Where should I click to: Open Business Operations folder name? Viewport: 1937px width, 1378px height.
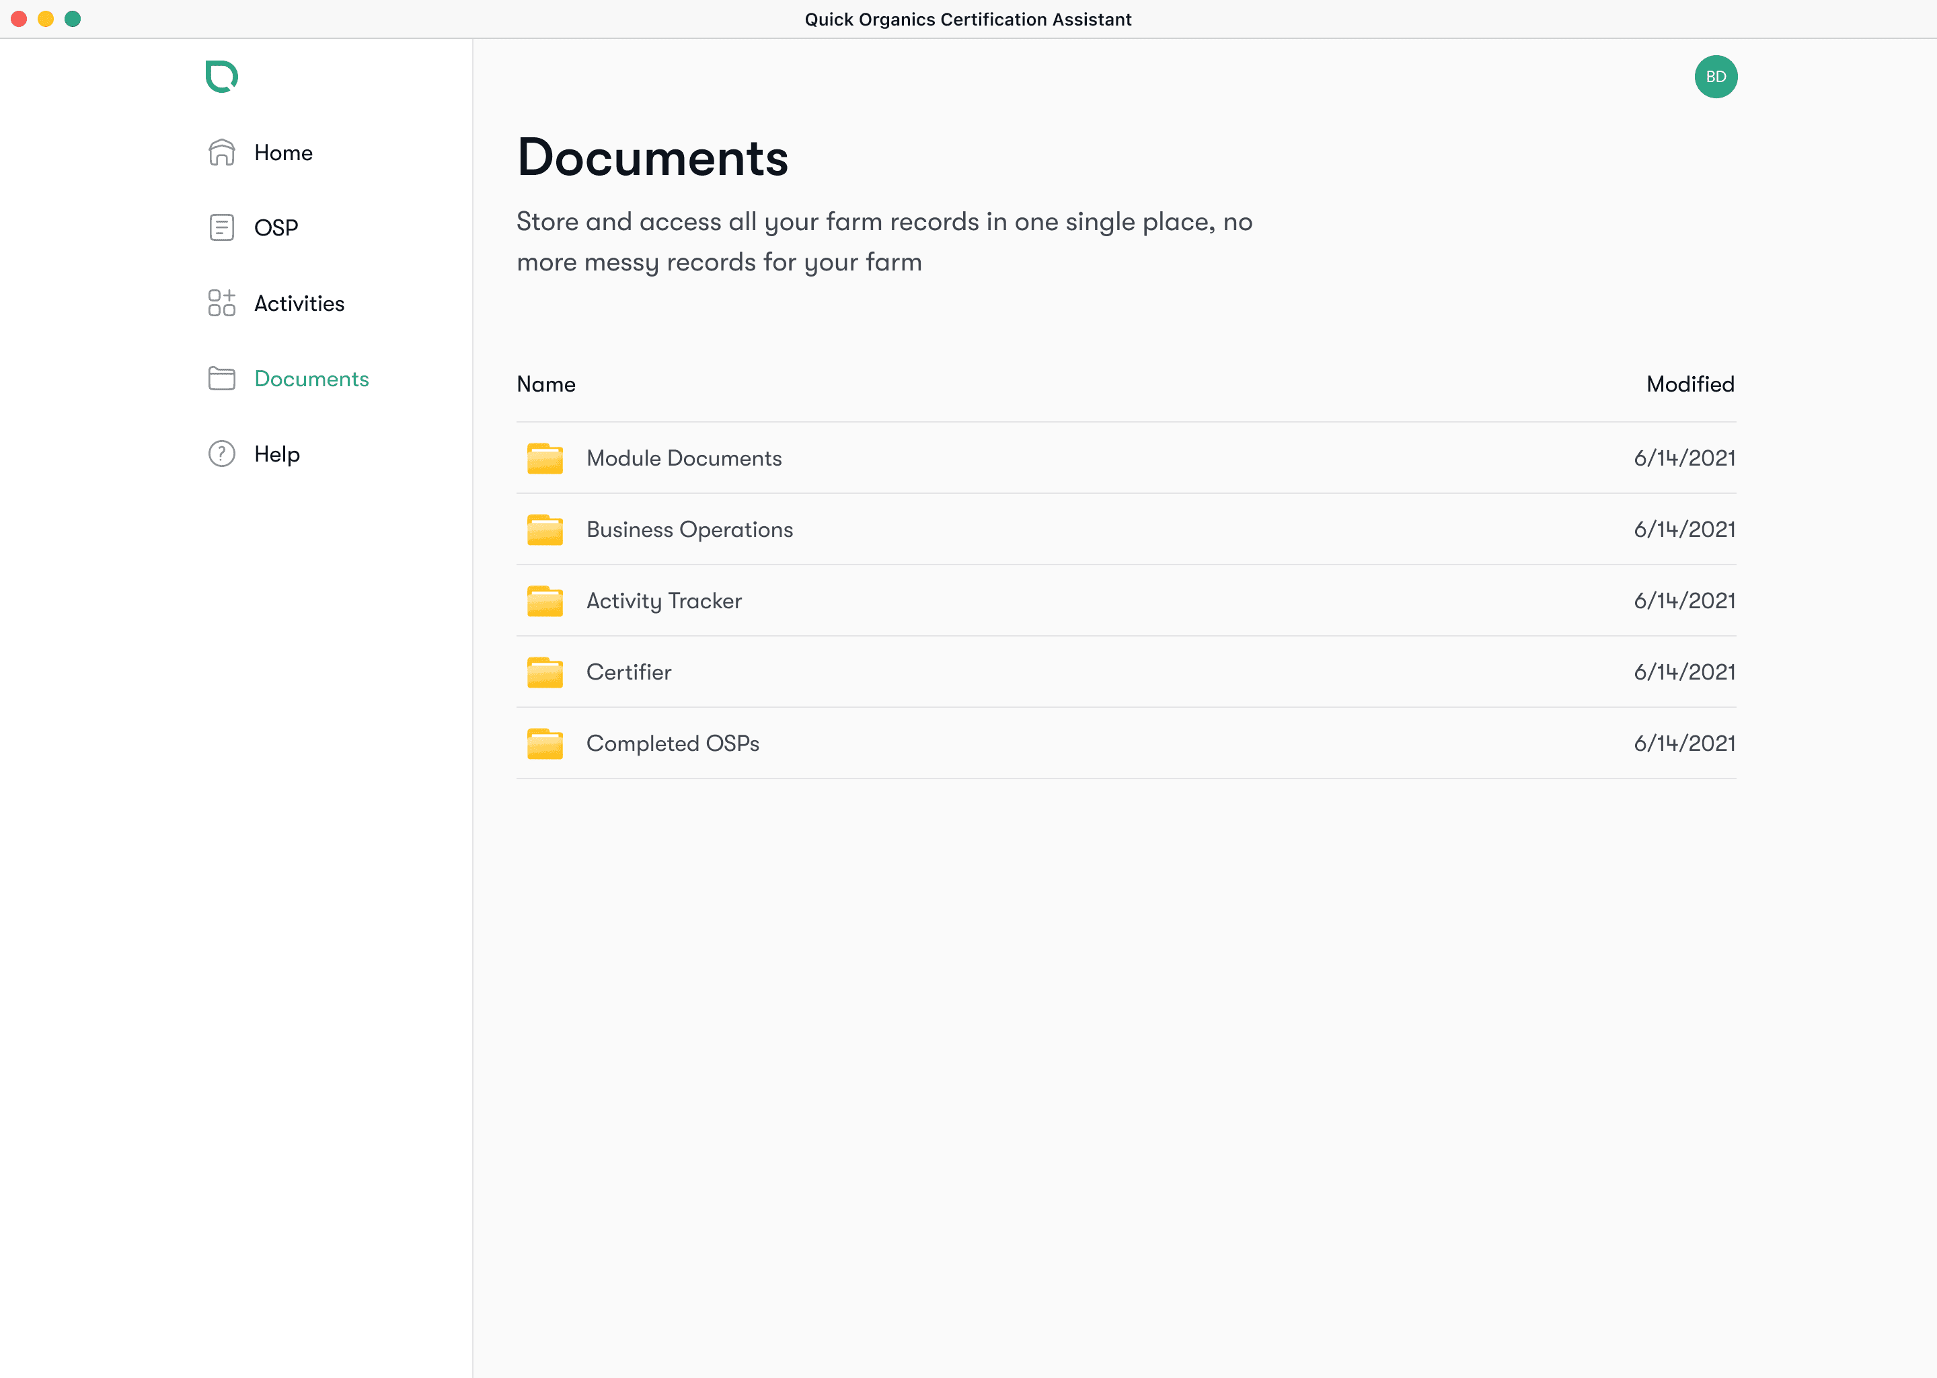coord(689,530)
